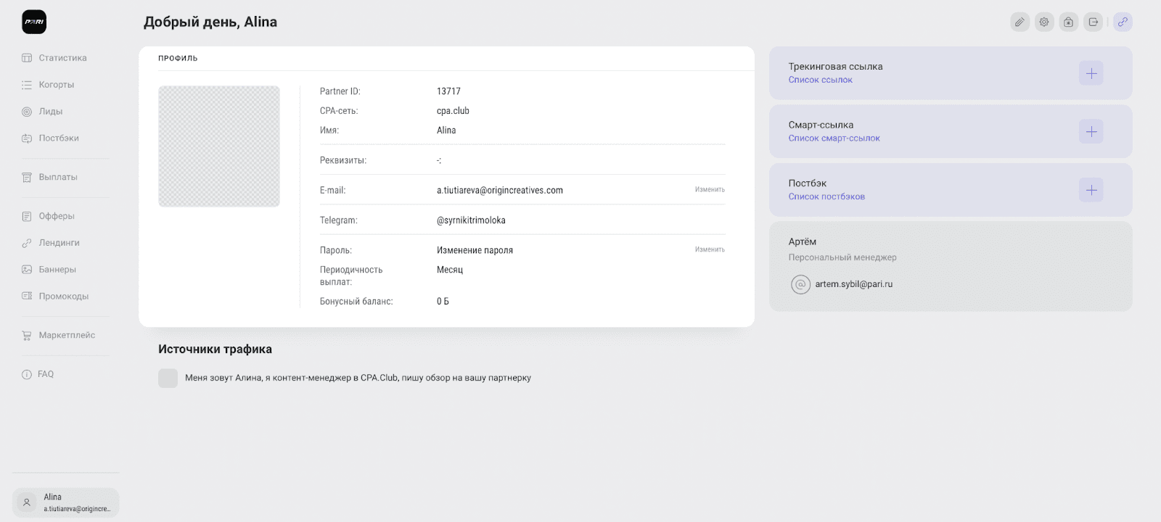Create a new postback with plus button
This screenshot has height=522, width=1161.
(x=1091, y=190)
